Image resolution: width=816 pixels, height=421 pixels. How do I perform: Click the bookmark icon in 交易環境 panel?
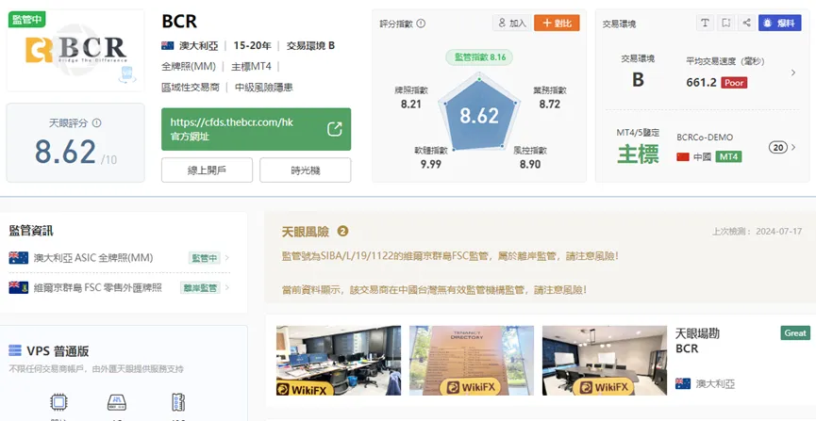725,23
